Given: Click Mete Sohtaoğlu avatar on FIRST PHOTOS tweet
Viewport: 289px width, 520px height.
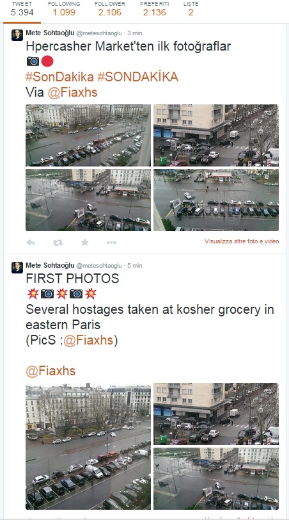Looking at the screenshot, I should click(17, 267).
